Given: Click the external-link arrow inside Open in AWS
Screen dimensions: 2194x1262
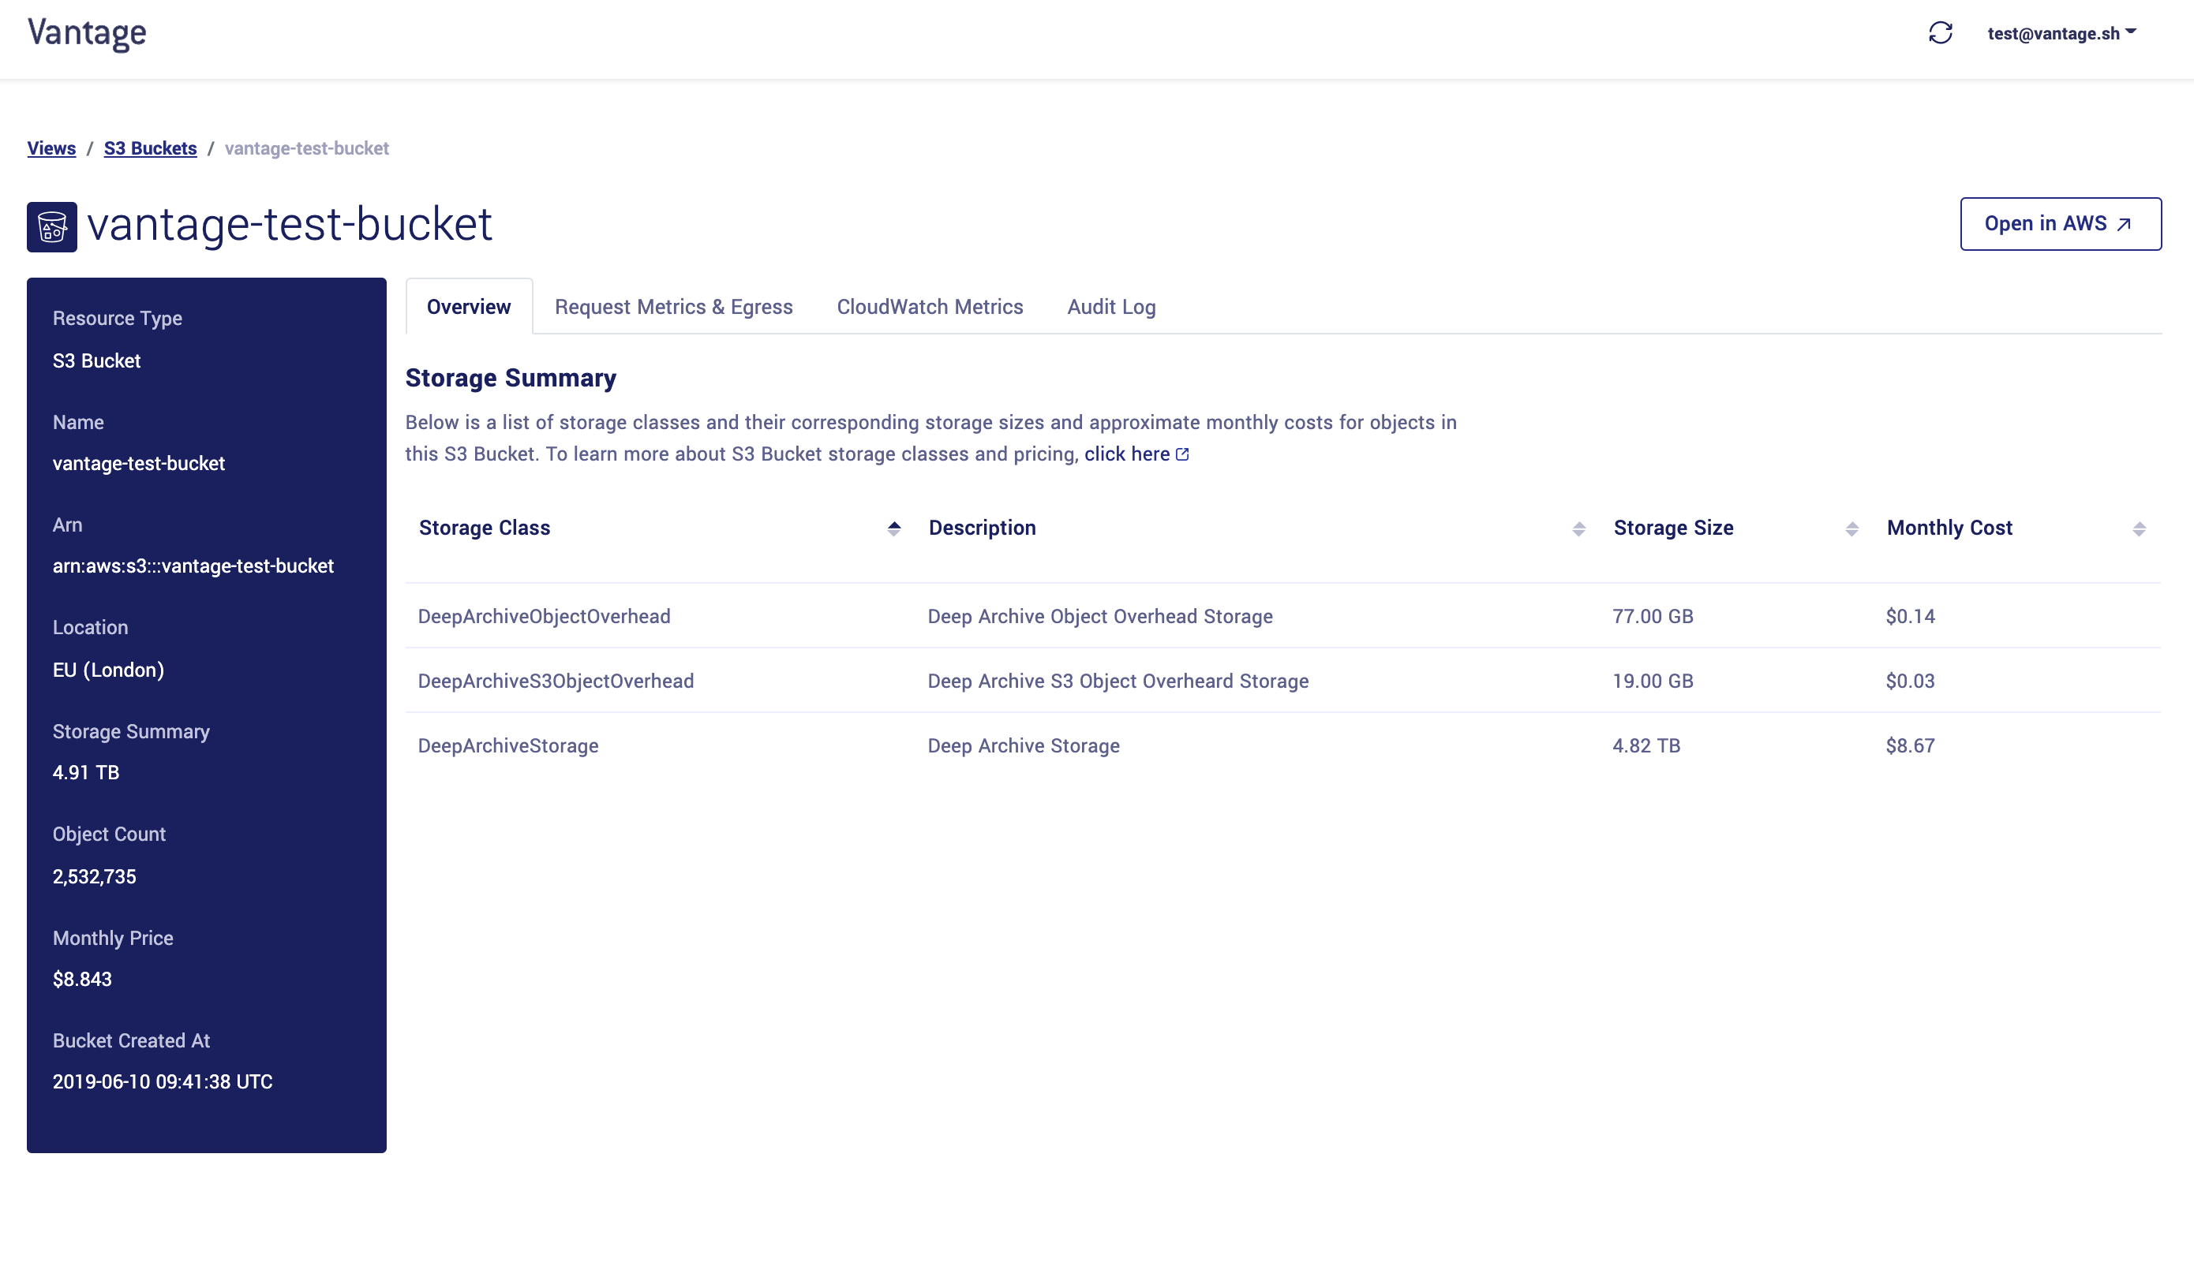Looking at the screenshot, I should coord(2123,224).
